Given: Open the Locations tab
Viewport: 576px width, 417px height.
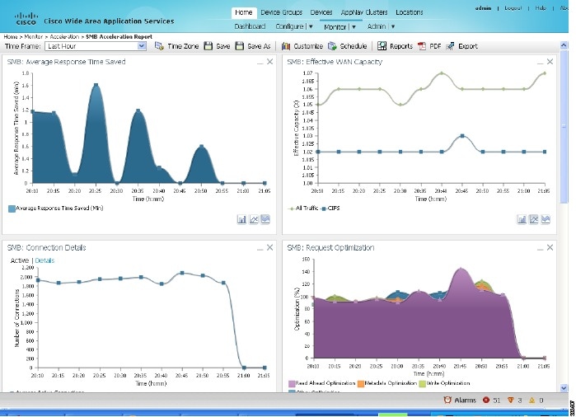Looking at the screenshot, I should click(x=410, y=12).
